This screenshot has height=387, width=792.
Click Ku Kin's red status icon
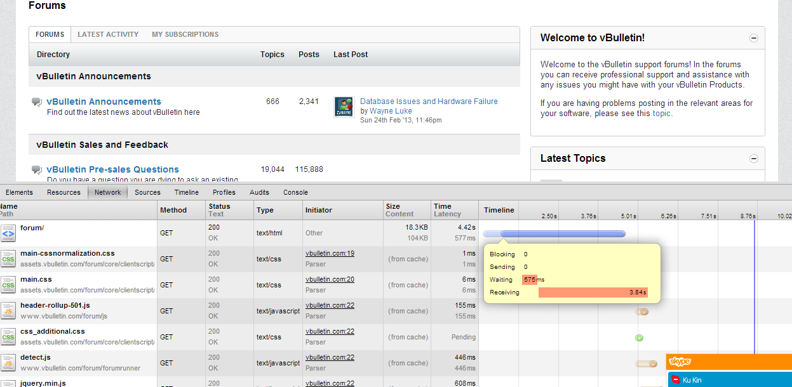(675, 380)
